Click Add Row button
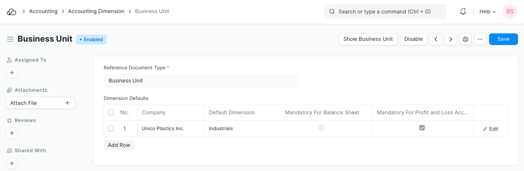The width and height of the screenshot is (524, 171). [119, 145]
